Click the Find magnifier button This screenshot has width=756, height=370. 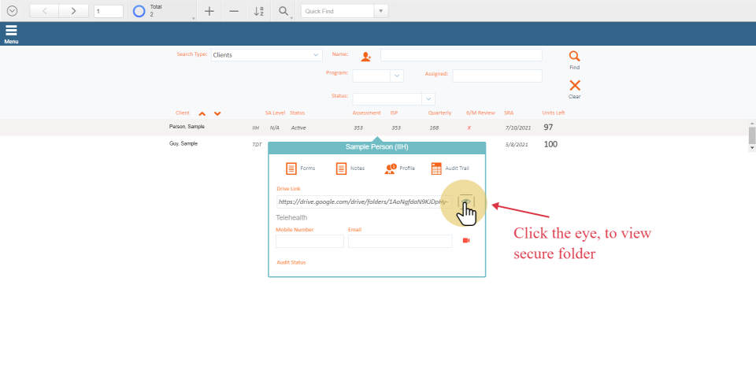pyautogui.click(x=575, y=57)
